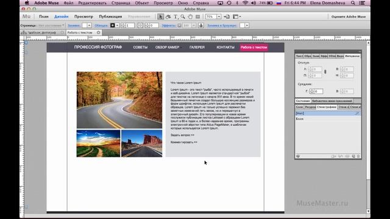
Task: Open the stroke swatch dropdown arrow
Action: click(x=117, y=26)
